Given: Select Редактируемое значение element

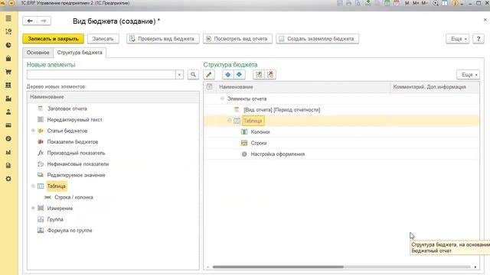Looking at the screenshot, I should tap(76, 175).
